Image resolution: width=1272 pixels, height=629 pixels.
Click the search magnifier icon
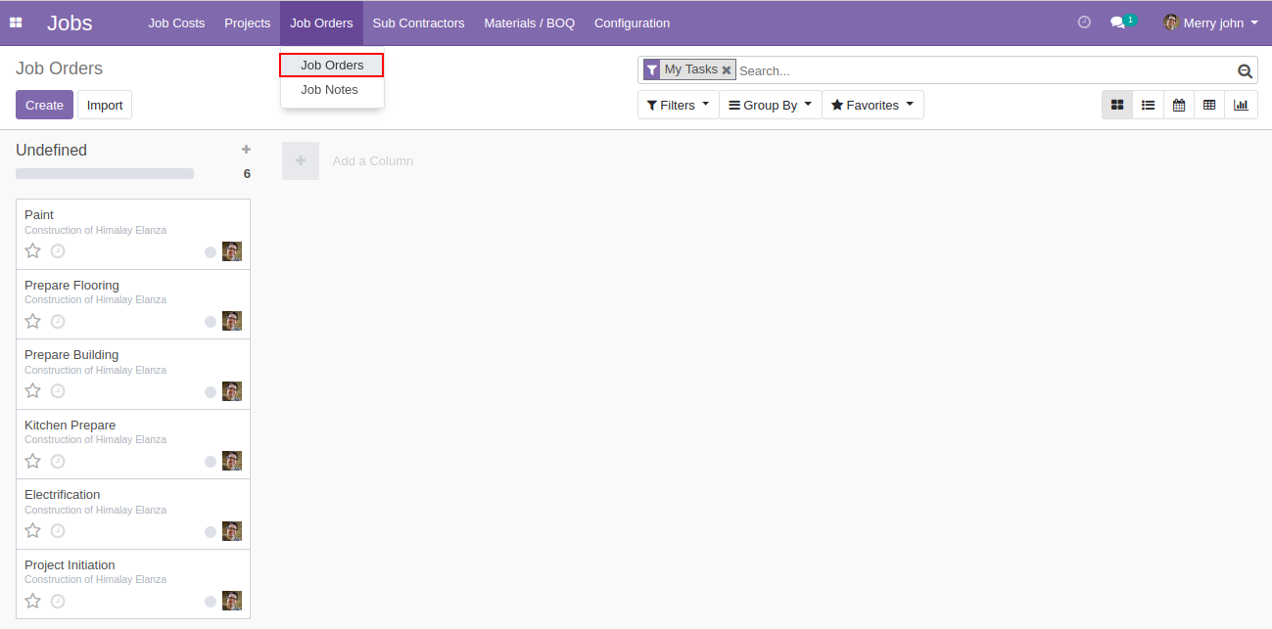(x=1245, y=70)
